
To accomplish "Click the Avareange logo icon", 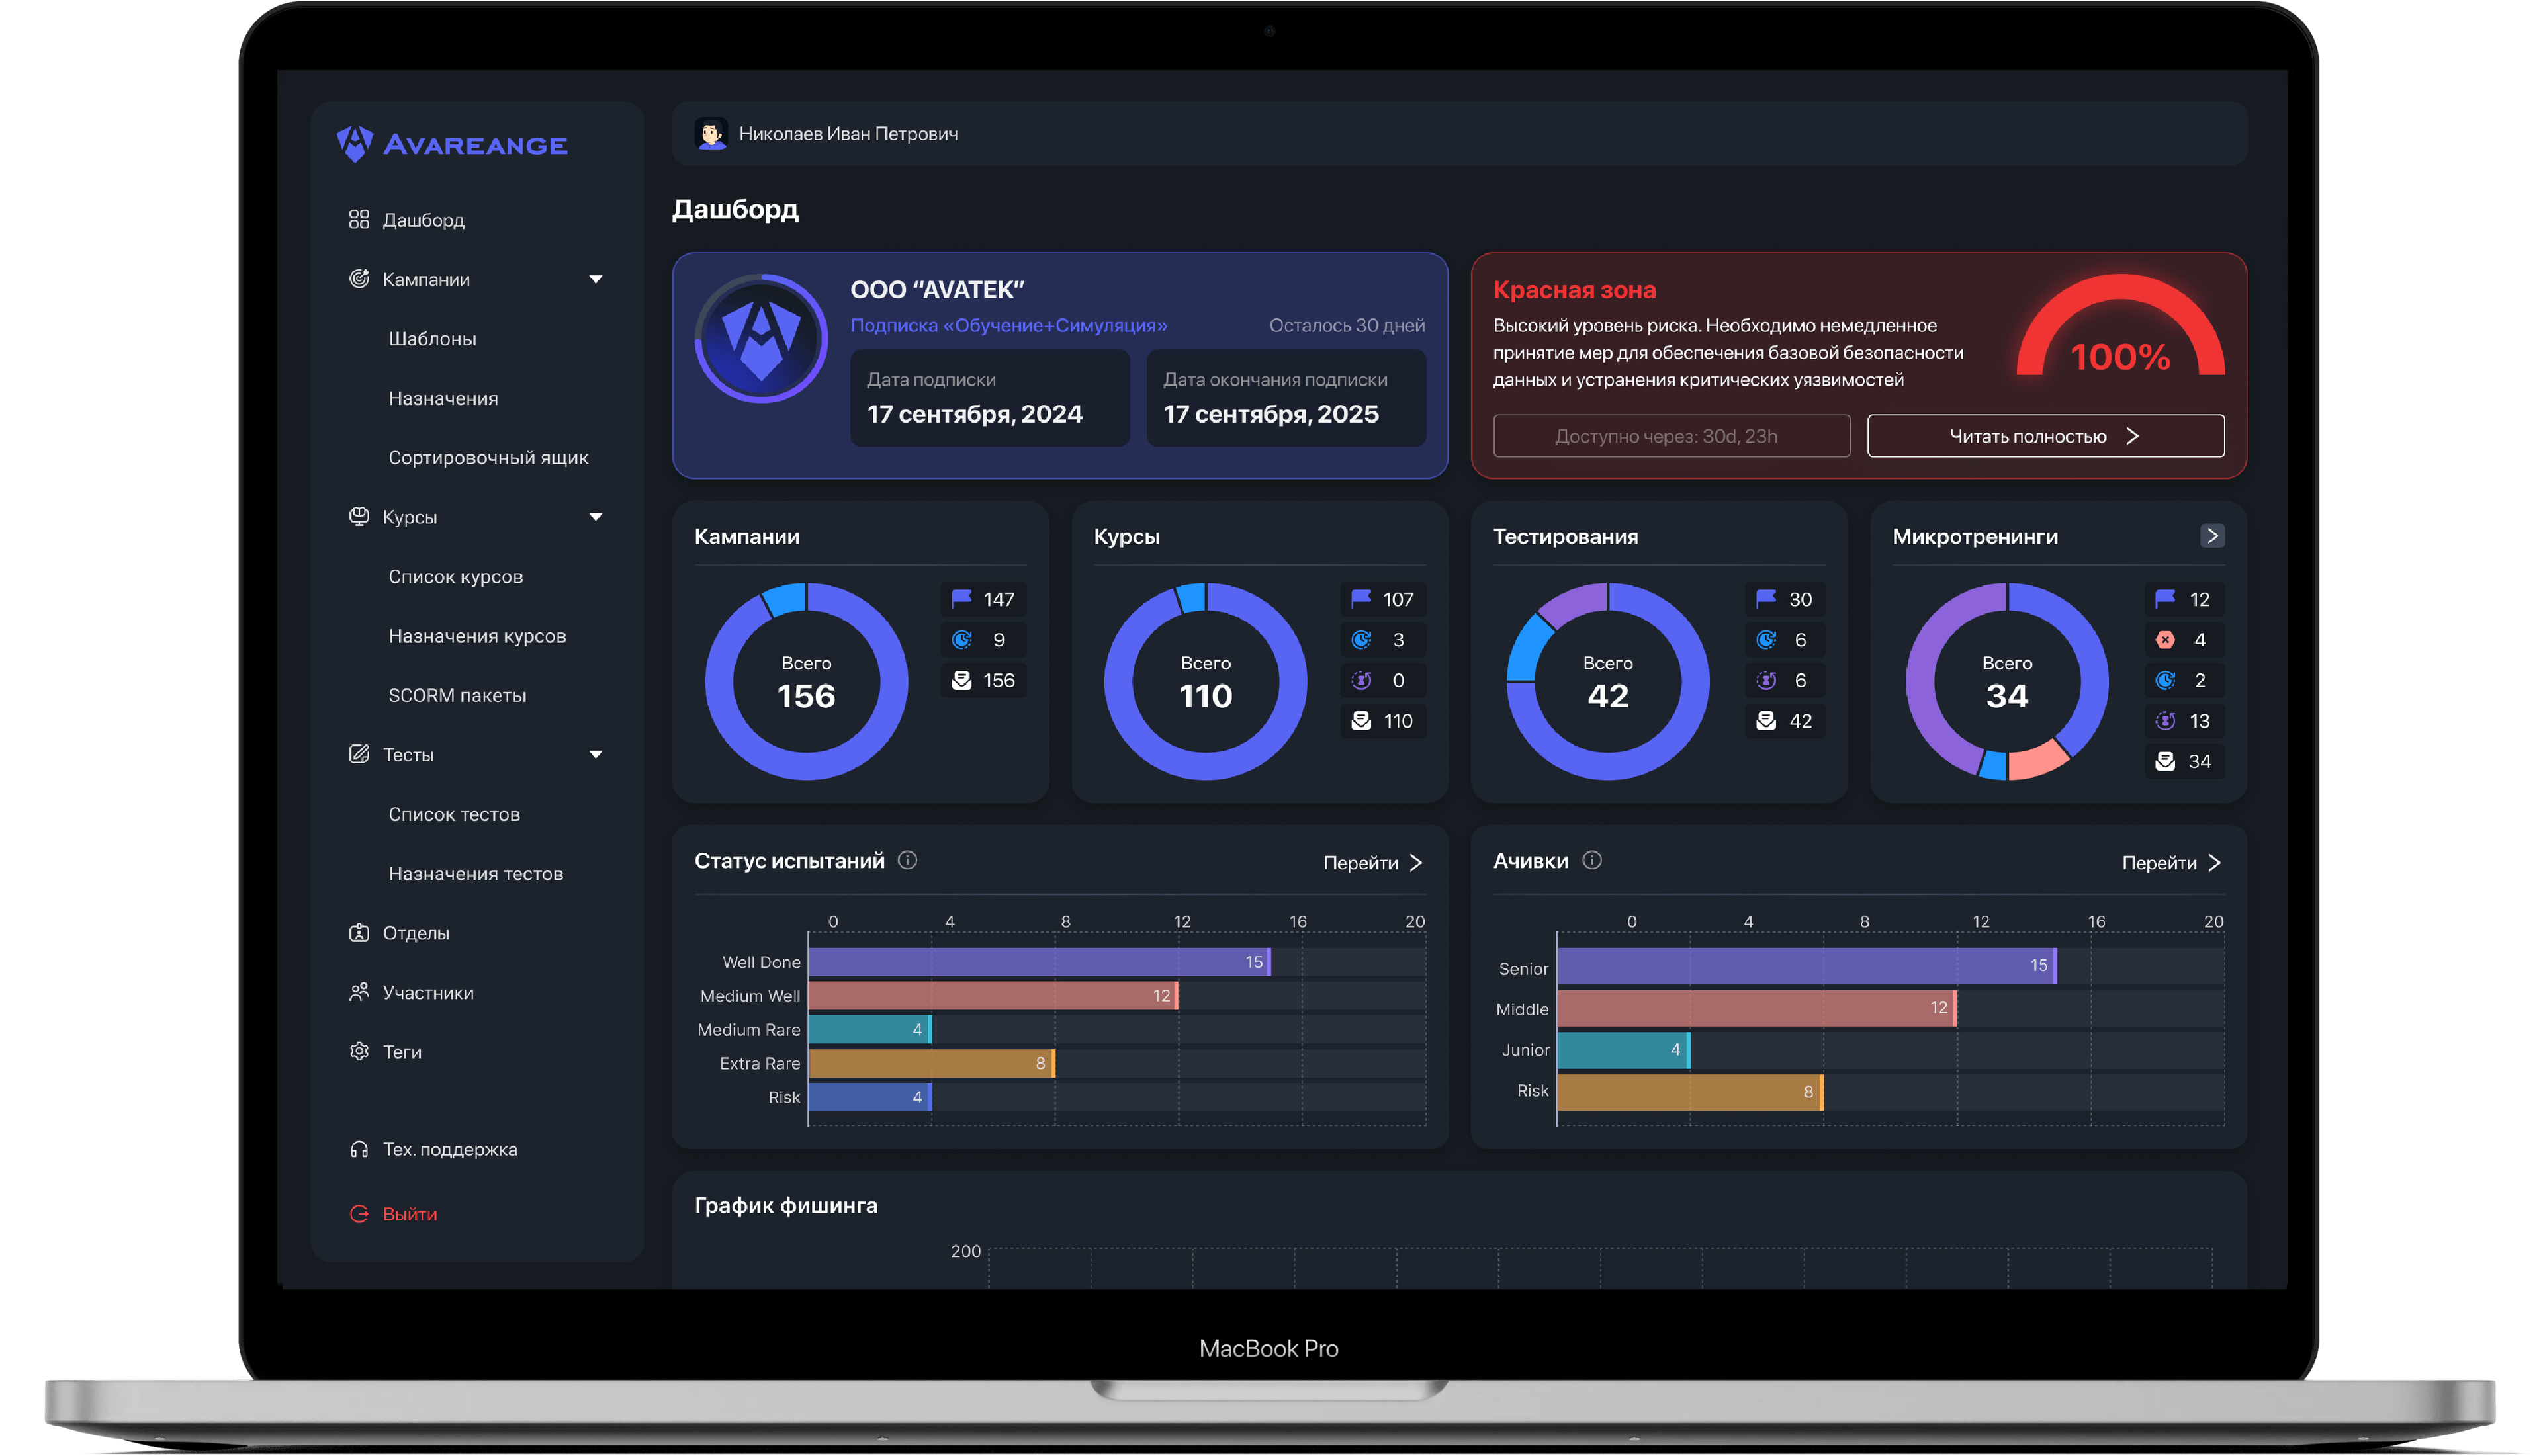I will (355, 144).
